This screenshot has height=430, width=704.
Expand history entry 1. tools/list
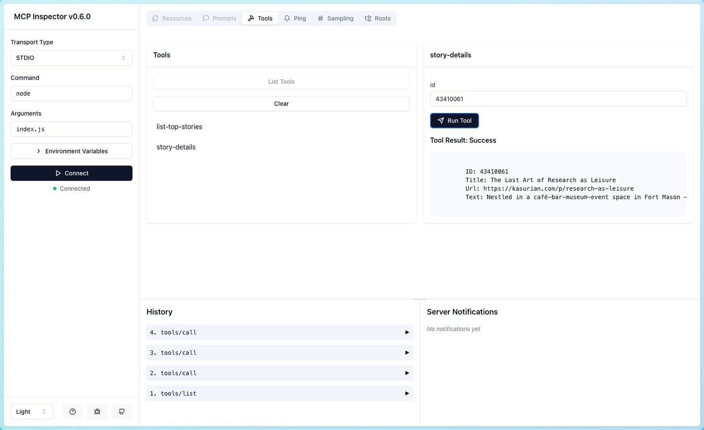[x=280, y=394]
